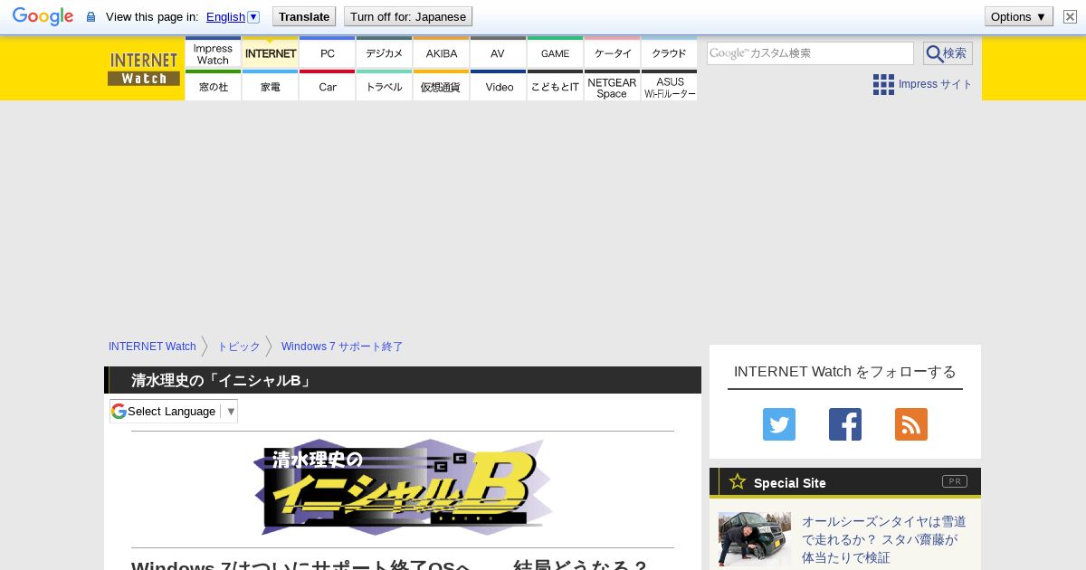Open the all-season tire article thumbnail
The width and height of the screenshot is (1086, 570).
(x=755, y=539)
